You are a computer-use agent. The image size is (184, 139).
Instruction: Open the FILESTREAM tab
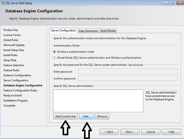(x=108, y=31)
